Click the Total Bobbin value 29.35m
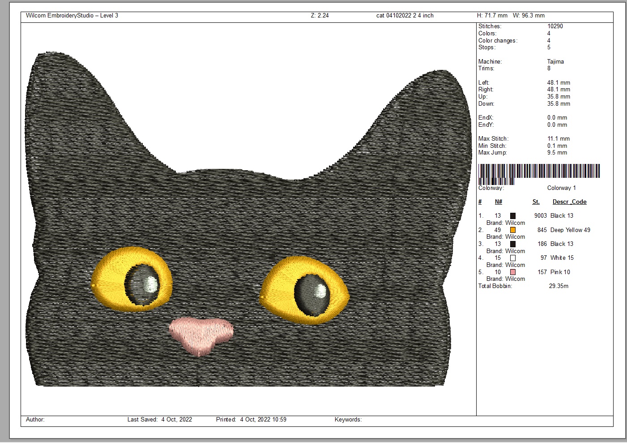The image size is (627, 443). [x=559, y=286]
